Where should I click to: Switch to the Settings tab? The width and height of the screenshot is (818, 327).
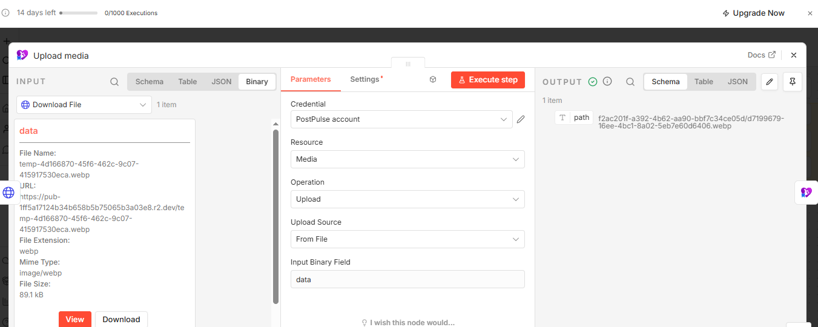pyautogui.click(x=366, y=79)
